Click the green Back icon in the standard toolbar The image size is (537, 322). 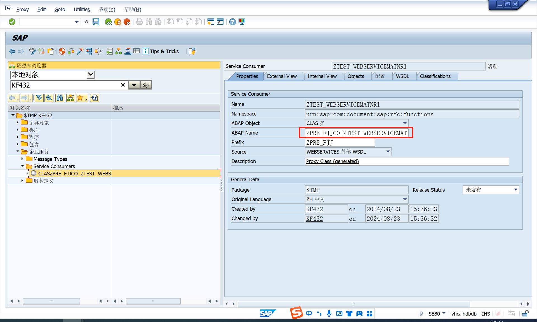pos(108,22)
